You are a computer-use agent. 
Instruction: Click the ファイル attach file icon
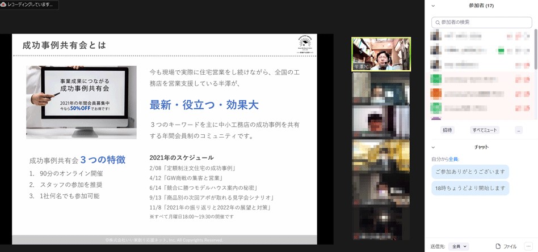pyautogui.click(x=498, y=246)
